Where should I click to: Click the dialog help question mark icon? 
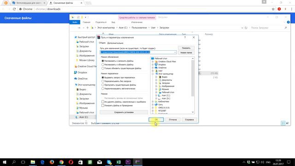(x=185, y=37)
